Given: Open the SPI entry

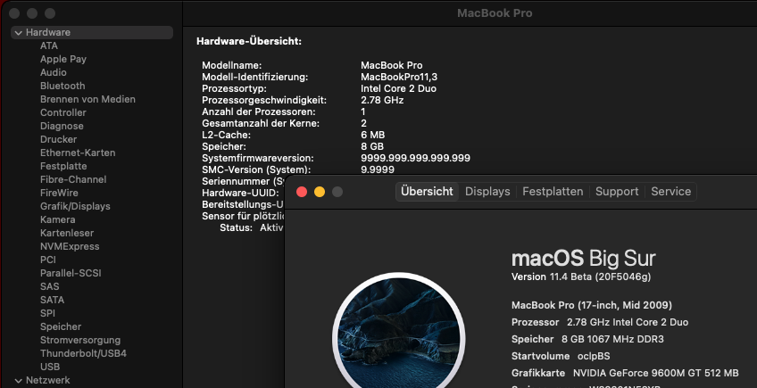Looking at the screenshot, I should click(47, 313).
